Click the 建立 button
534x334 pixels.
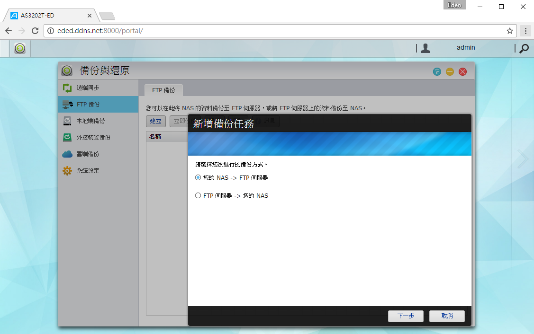point(155,121)
